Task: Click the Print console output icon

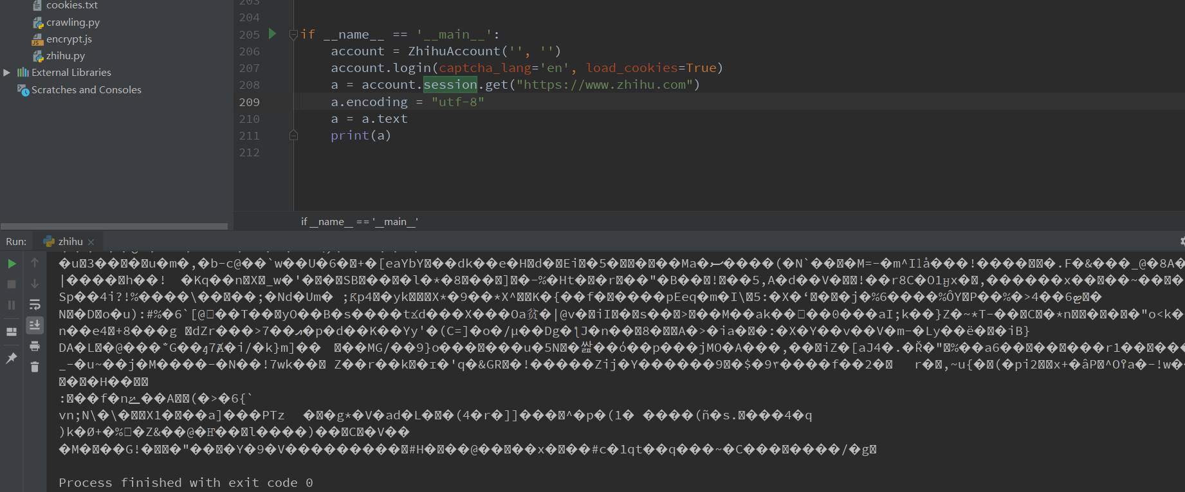Action: click(x=35, y=346)
